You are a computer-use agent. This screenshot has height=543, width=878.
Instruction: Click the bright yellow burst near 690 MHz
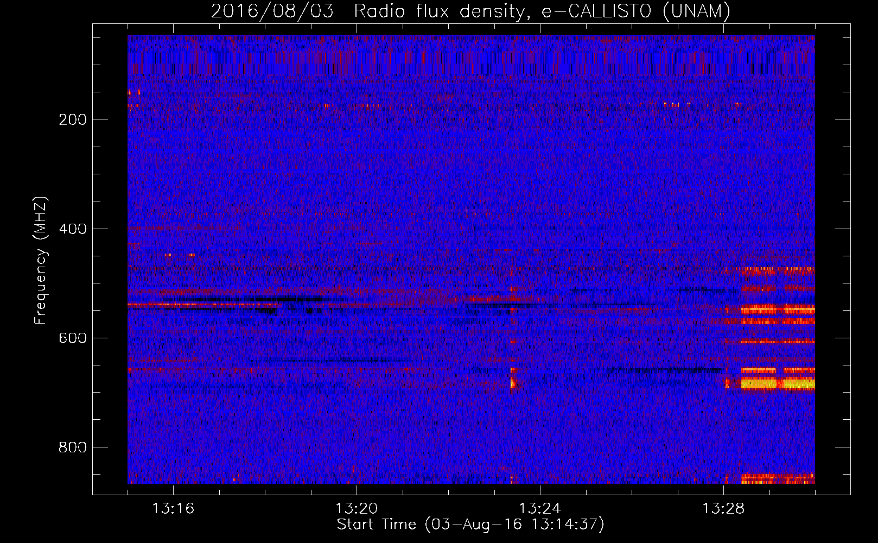[x=778, y=384]
